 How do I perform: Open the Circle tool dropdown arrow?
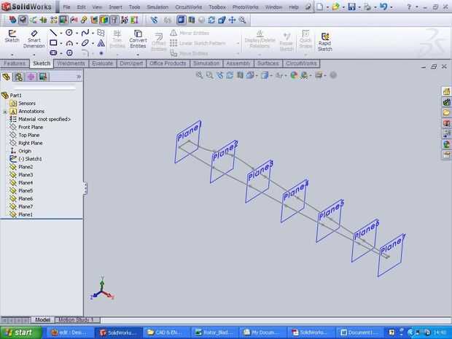click(x=77, y=33)
